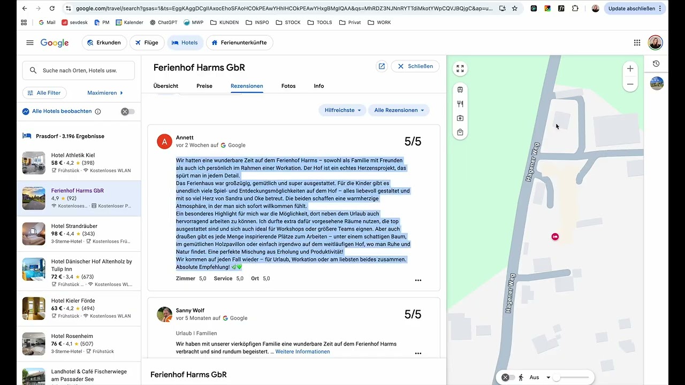
Task: Open the KUNDEN bookmarks folder
Action: coord(225,22)
